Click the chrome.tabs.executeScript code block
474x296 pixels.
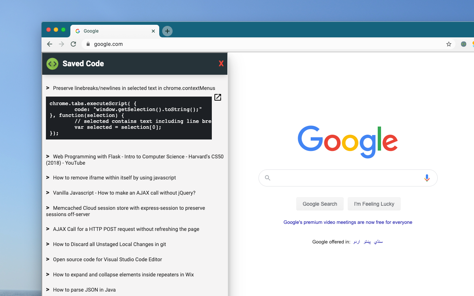129,118
